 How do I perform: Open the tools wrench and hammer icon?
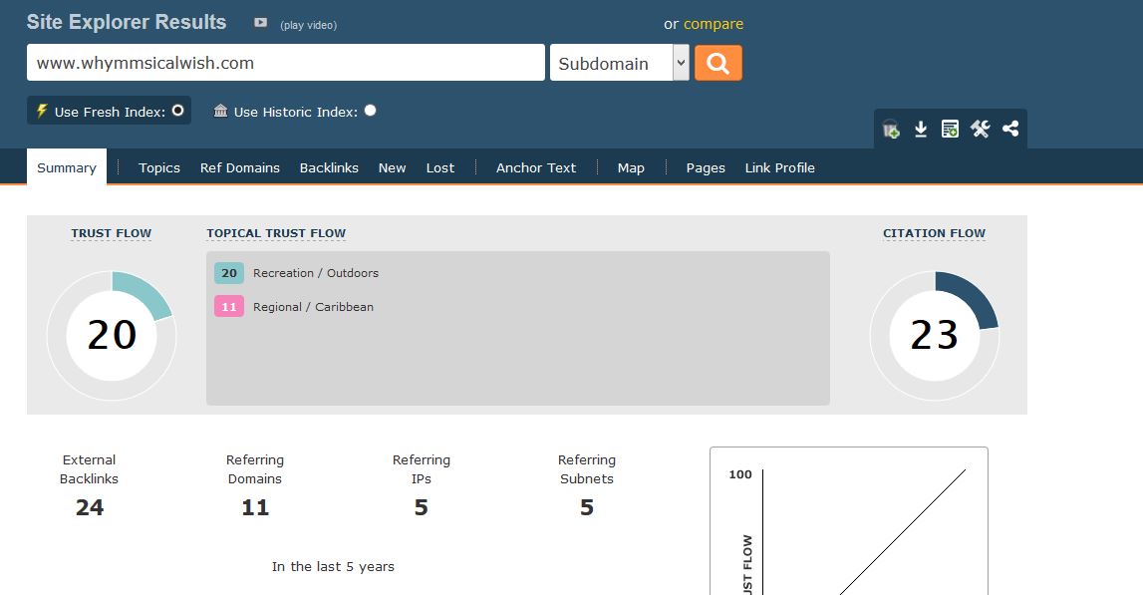point(980,129)
